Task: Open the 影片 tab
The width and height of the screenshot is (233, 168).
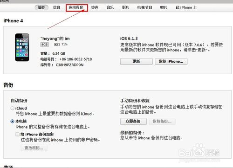Action: point(125,7)
